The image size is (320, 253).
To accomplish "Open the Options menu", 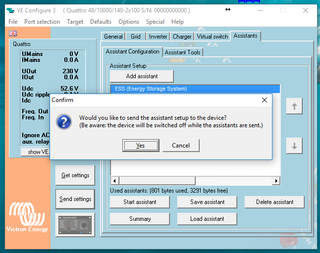I will coord(129,22).
